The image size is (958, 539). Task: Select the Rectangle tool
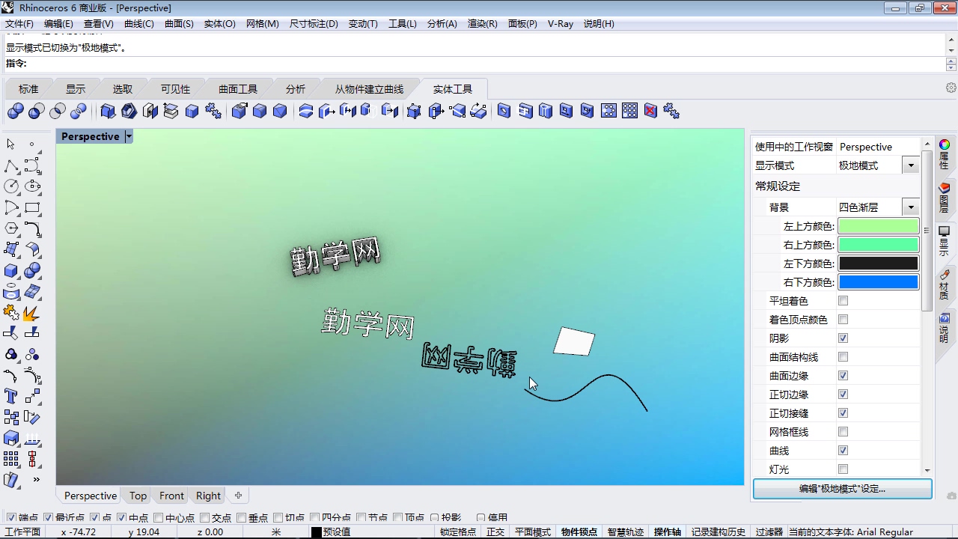tap(32, 207)
